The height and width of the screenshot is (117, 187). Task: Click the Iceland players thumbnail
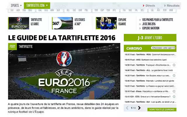(x=106, y=23)
